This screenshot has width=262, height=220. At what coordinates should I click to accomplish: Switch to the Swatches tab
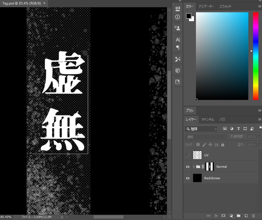coord(226,6)
